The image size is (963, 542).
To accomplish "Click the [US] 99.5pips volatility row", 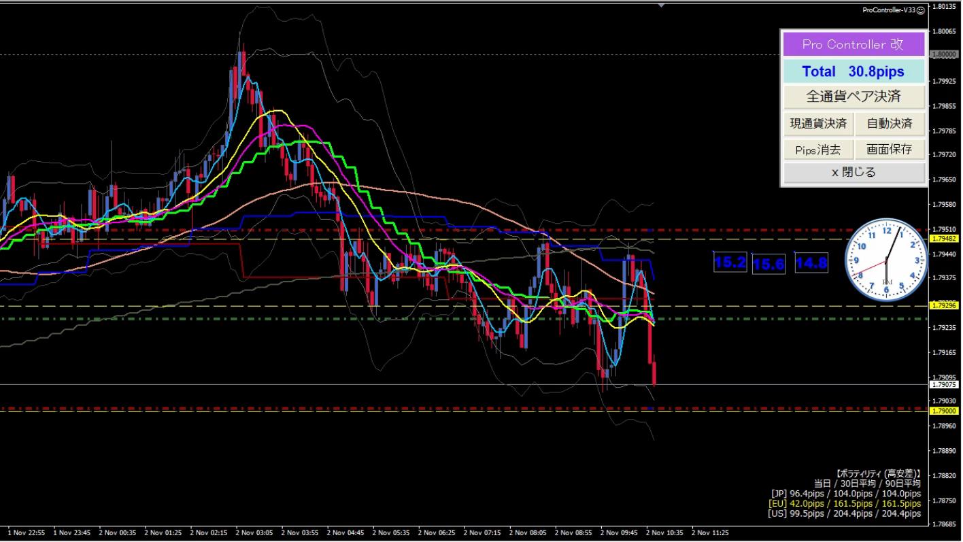I will click(x=845, y=514).
